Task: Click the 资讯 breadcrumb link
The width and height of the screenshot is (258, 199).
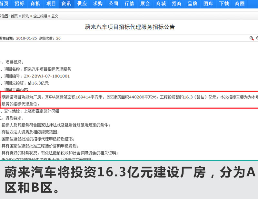Action: [x=25, y=16]
